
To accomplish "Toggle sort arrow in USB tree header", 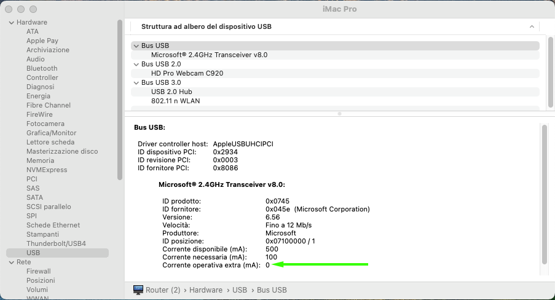I will click(532, 26).
